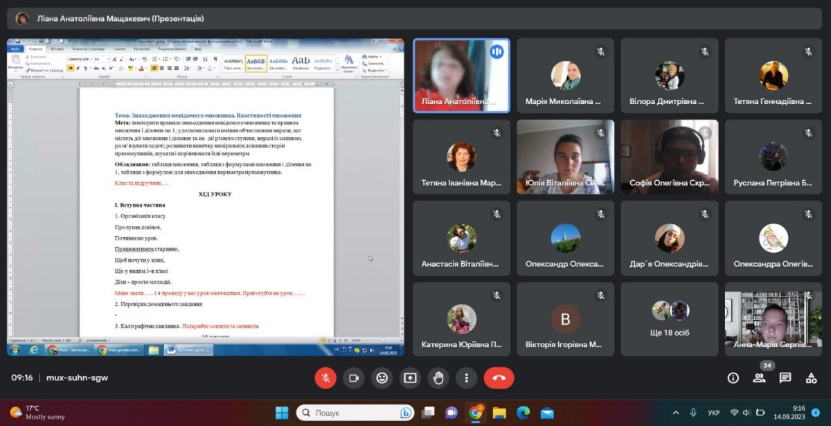Leave the call with red hang-up button
831x426 pixels.
coord(499,378)
